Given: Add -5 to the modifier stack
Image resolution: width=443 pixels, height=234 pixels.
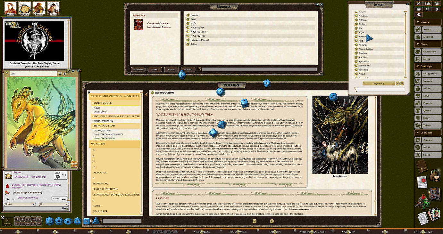Looking at the screenshot, I should pos(39,223).
